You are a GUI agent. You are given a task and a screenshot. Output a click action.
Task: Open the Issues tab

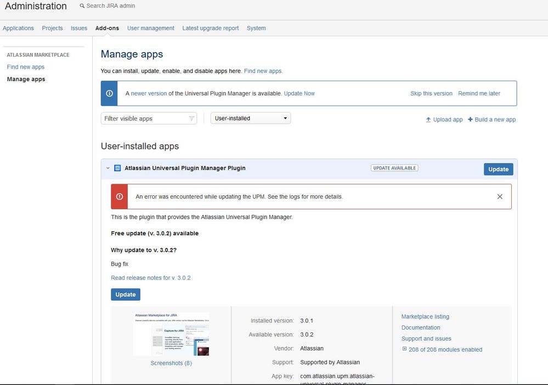click(x=79, y=28)
